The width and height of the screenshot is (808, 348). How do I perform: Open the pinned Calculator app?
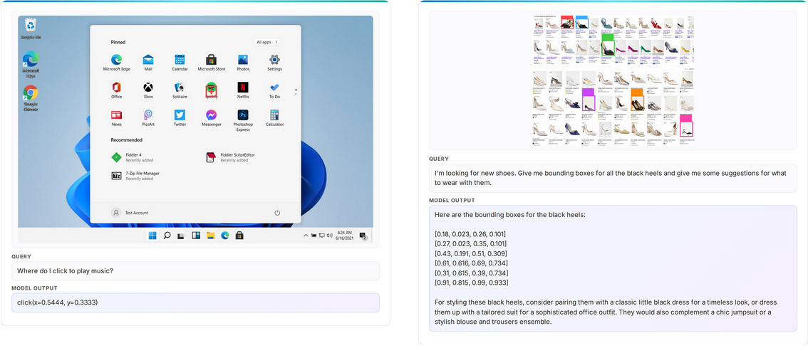pos(274,117)
